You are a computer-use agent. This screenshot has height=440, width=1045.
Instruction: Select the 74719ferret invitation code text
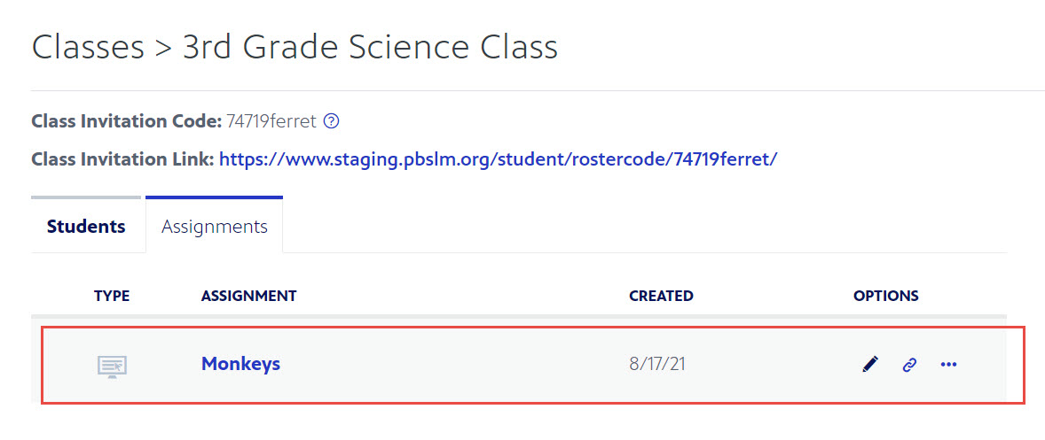point(271,121)
